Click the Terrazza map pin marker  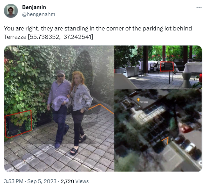[x=138, y=99]
